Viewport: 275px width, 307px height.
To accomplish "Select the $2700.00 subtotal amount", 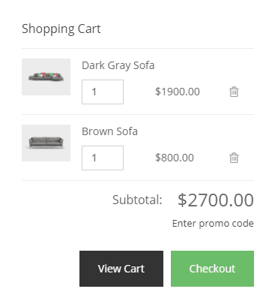I will [x=216, y=200].
